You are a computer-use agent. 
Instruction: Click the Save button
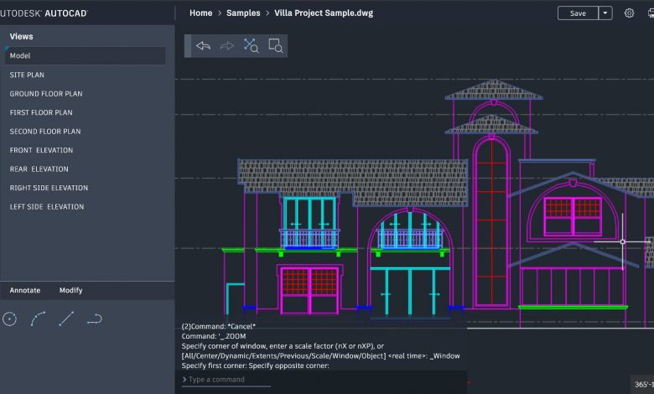tap(578, 13)
